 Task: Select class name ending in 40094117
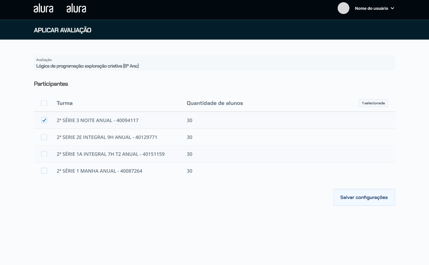(x=97, y=120)
